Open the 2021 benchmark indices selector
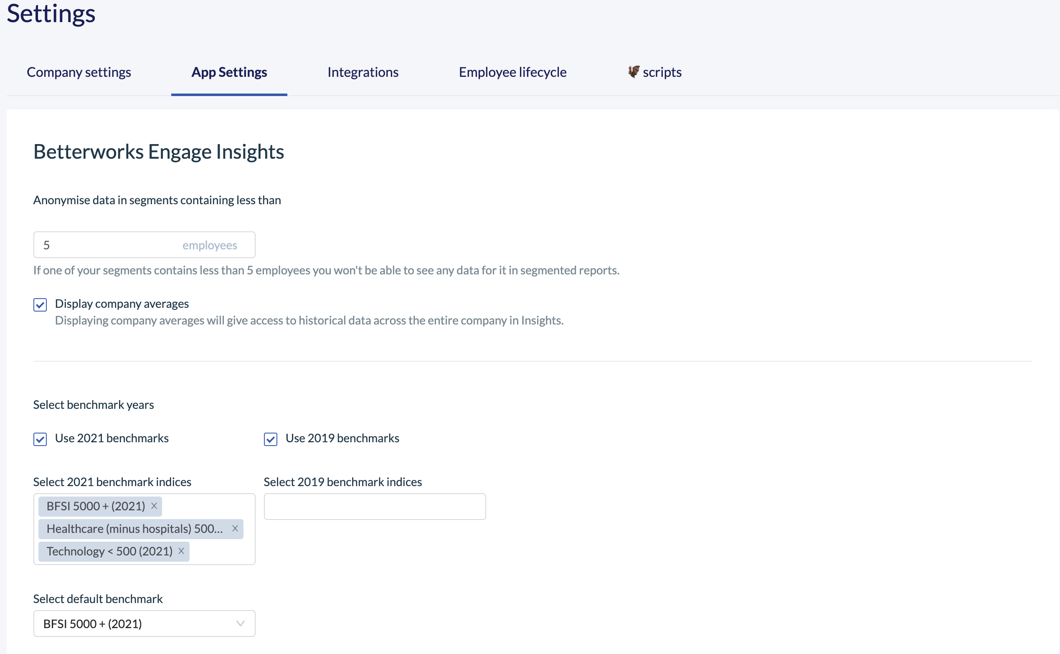The image size is (1060, 654). pos(144,529)
